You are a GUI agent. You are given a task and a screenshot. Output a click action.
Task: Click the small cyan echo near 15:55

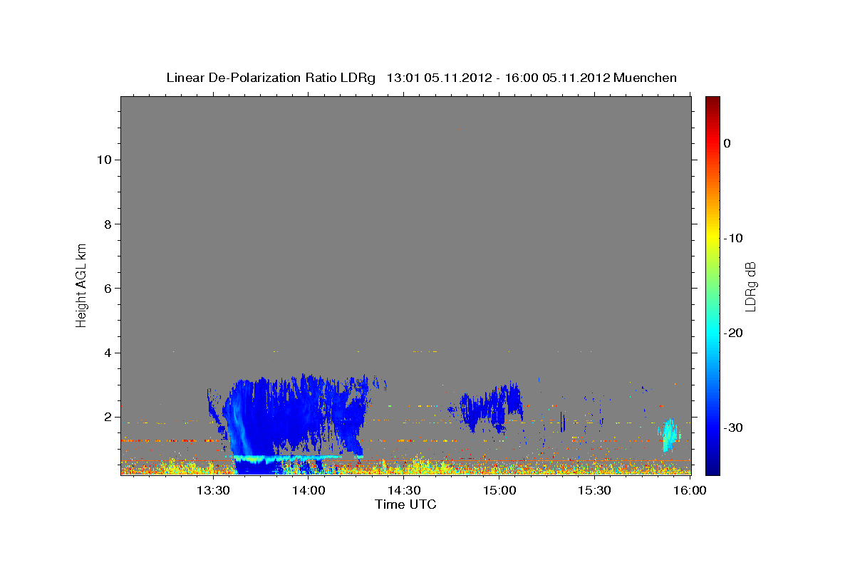(670, 435)
